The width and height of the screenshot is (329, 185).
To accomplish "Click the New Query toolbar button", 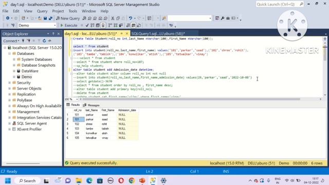I will tap(68, 18).
